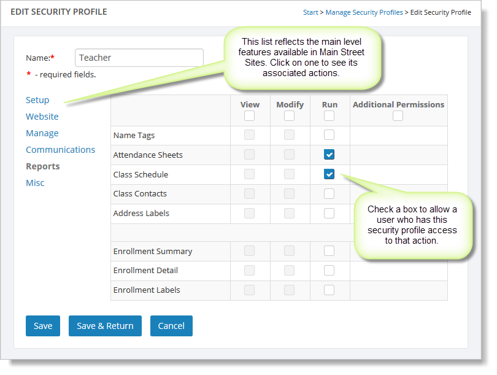This screenshot has width=497, height=375.
Task: Uncheck the Class Schedule Run checkbox
Action: 329,174
